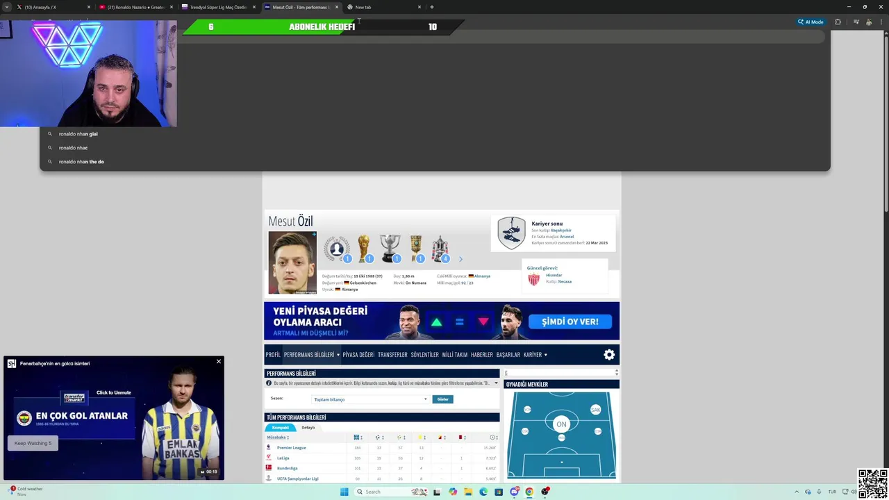Screen dimensions: 889x500
Task: Click the Şimdi Oy Ver! banner button
Action: point(570,322)
